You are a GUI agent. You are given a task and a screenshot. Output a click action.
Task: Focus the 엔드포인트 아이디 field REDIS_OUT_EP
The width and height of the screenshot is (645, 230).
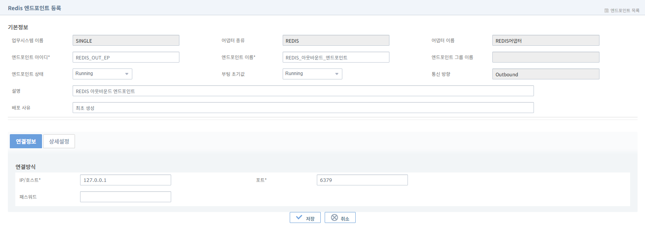pyautogui.click(x=126, y=57)
